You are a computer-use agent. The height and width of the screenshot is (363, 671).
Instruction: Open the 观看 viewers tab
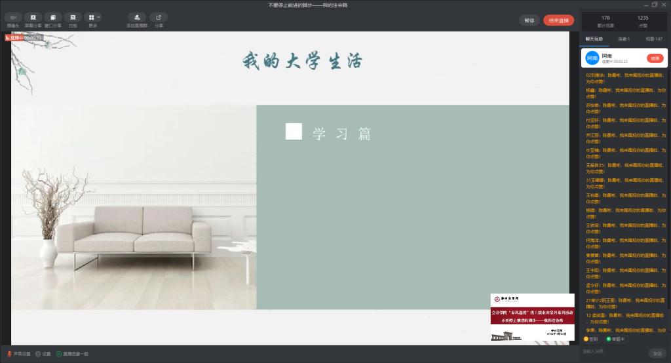click(x=653, y=39)
